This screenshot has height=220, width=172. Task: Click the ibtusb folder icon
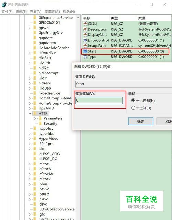35,194
